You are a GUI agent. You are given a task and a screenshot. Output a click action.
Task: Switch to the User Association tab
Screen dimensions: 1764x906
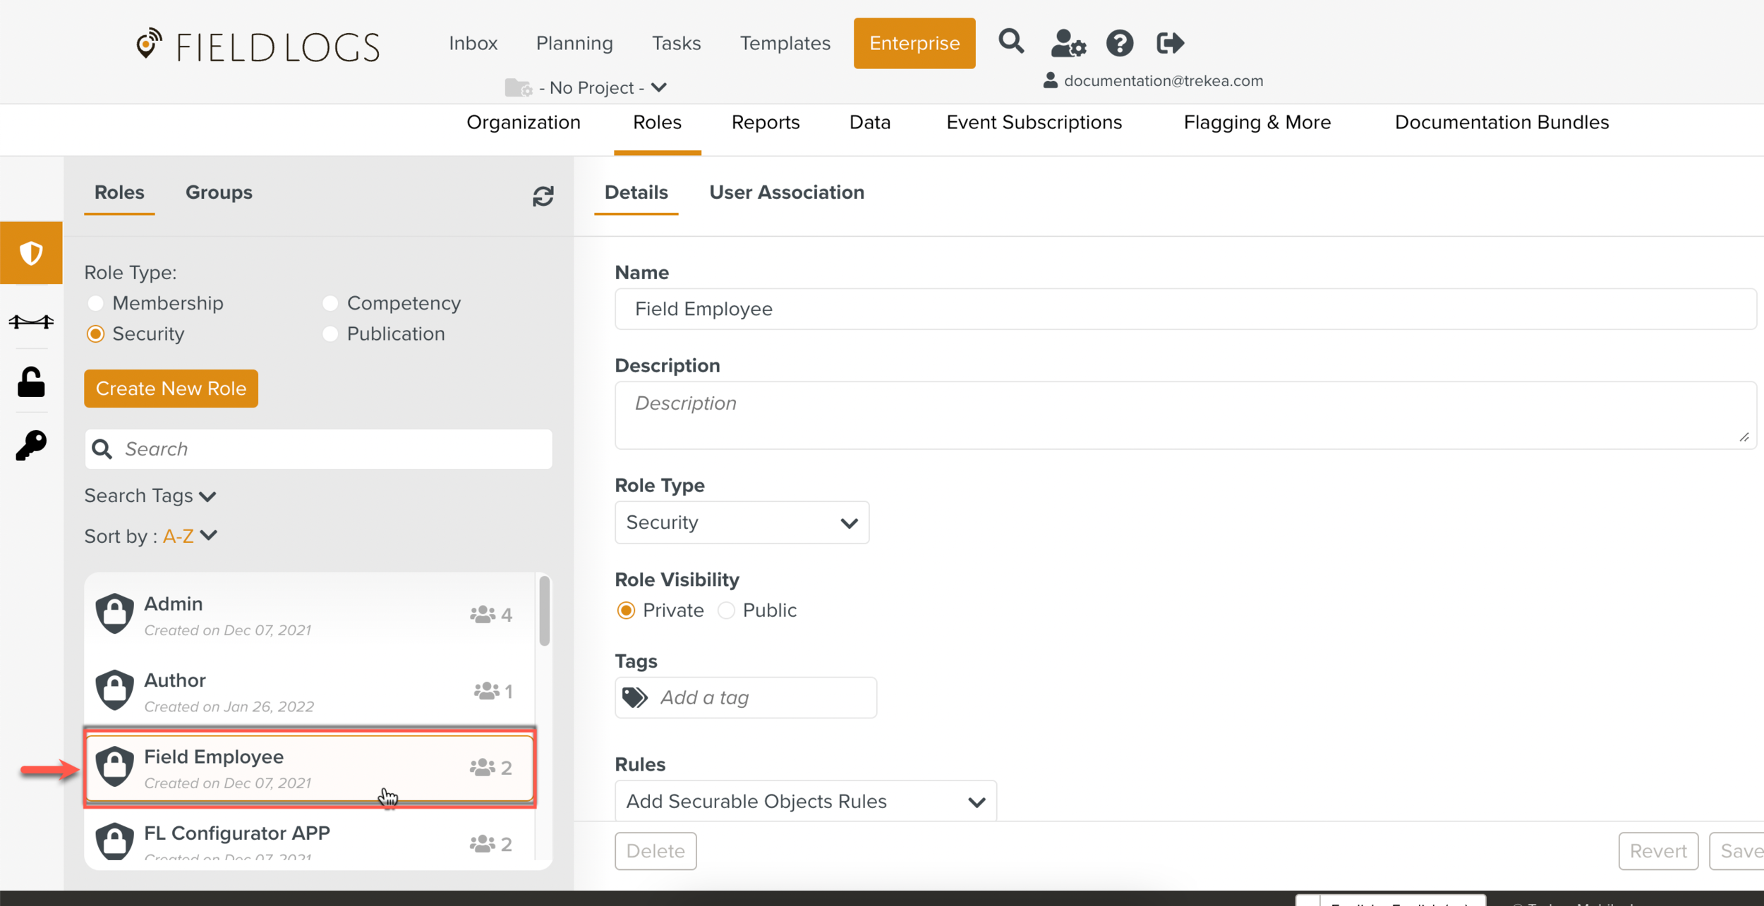pos(786,192)
